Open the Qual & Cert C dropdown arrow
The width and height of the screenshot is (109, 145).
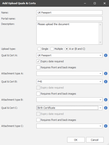(x=100, y=108)
